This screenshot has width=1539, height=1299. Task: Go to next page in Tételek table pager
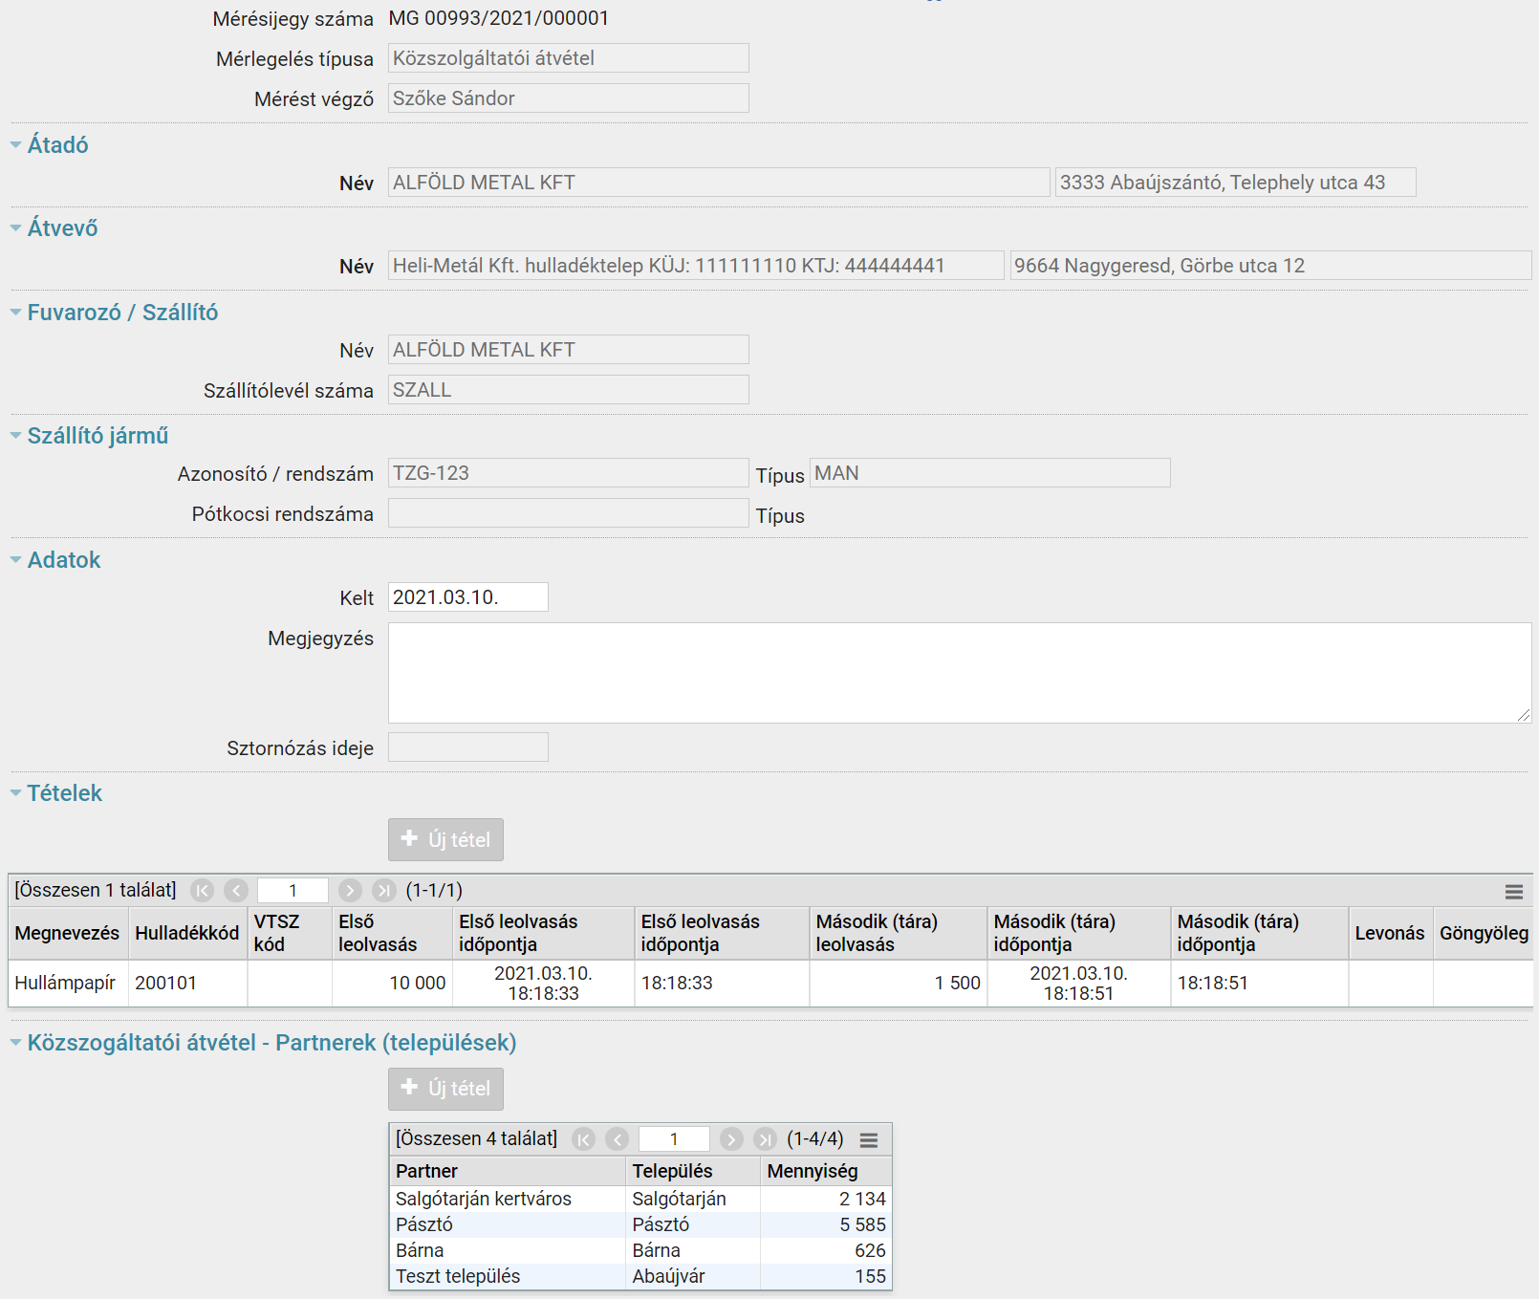[350, 891]
